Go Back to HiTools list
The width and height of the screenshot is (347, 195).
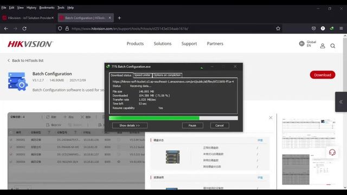coord(25,60)
